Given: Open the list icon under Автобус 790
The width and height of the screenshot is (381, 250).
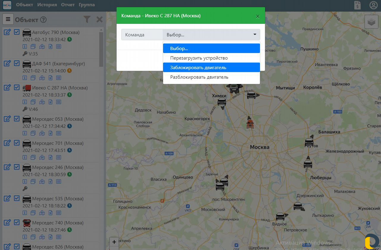Looking at the screenshot, I should (59, 46).
